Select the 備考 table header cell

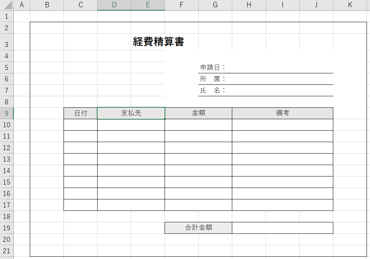282,113
